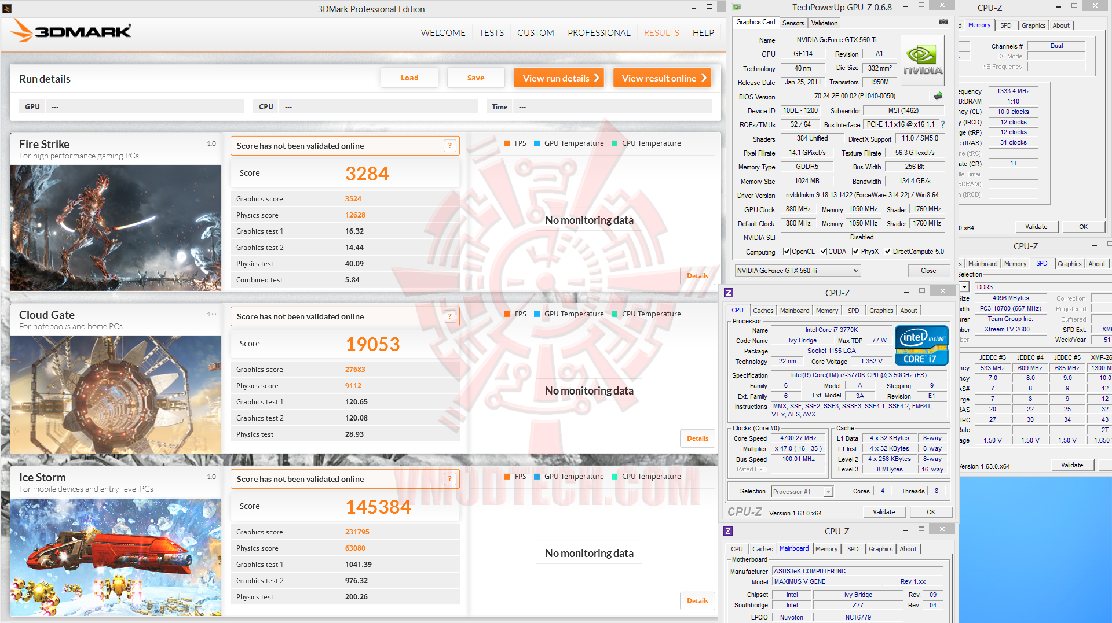Screen dimensions: 1112x623
Task: Open Details for the Ice Storm result
Action: pos(697,601)
